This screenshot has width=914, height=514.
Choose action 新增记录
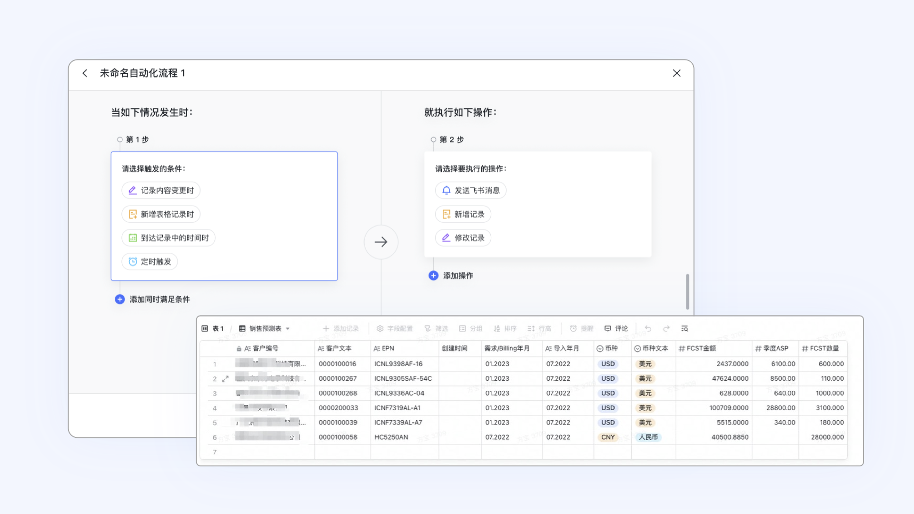point(463,214)
